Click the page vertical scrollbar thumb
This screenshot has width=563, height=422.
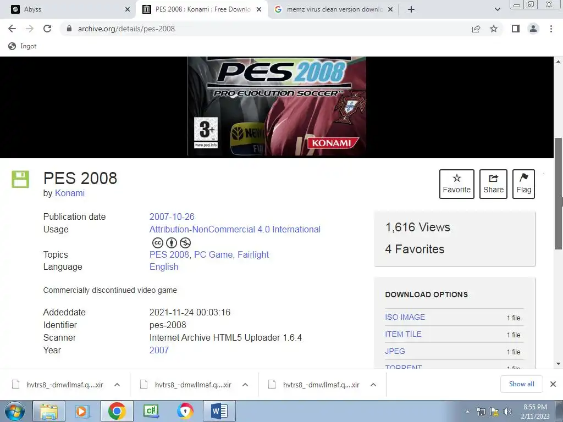pyautogui.click(x=559, y=194)
